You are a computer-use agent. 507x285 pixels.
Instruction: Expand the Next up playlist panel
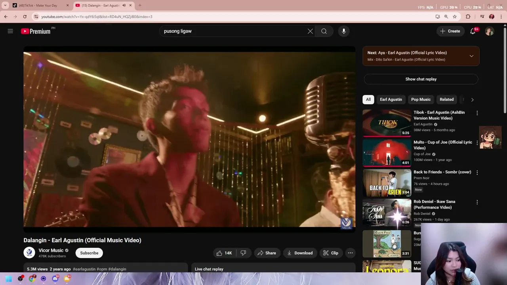tap(471, 56)
